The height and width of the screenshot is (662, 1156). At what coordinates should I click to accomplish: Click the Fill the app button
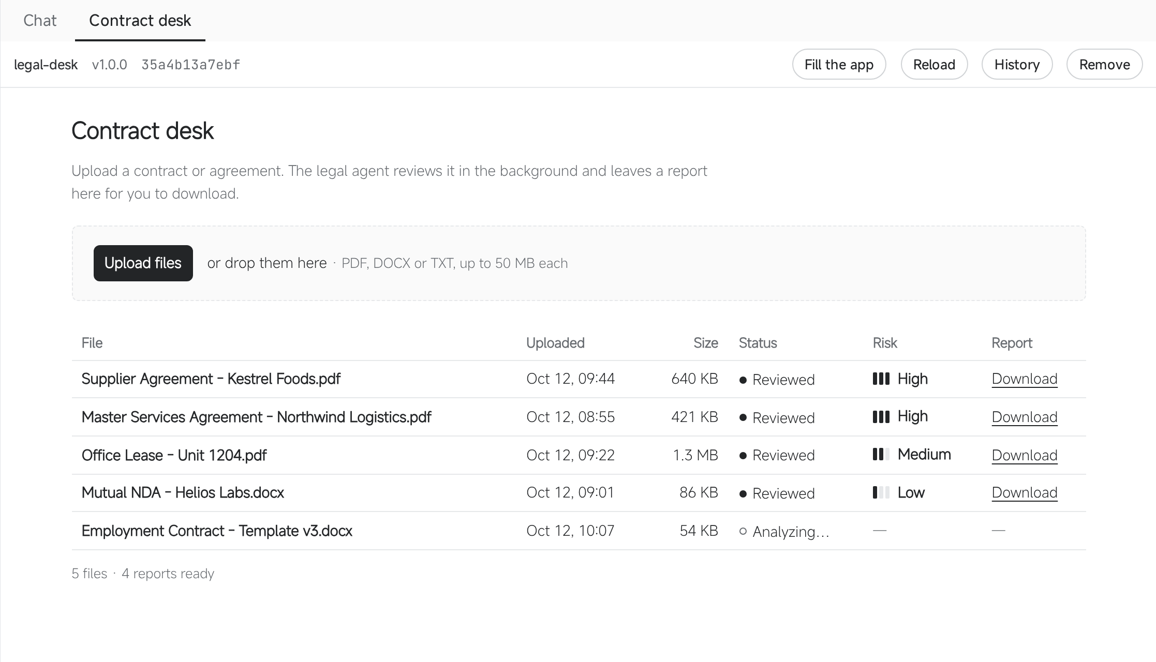point(839,65)
